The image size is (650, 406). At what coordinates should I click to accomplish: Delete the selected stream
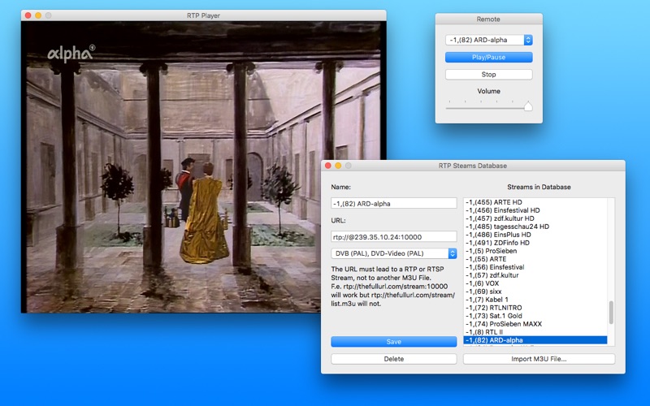click(394, 359)
